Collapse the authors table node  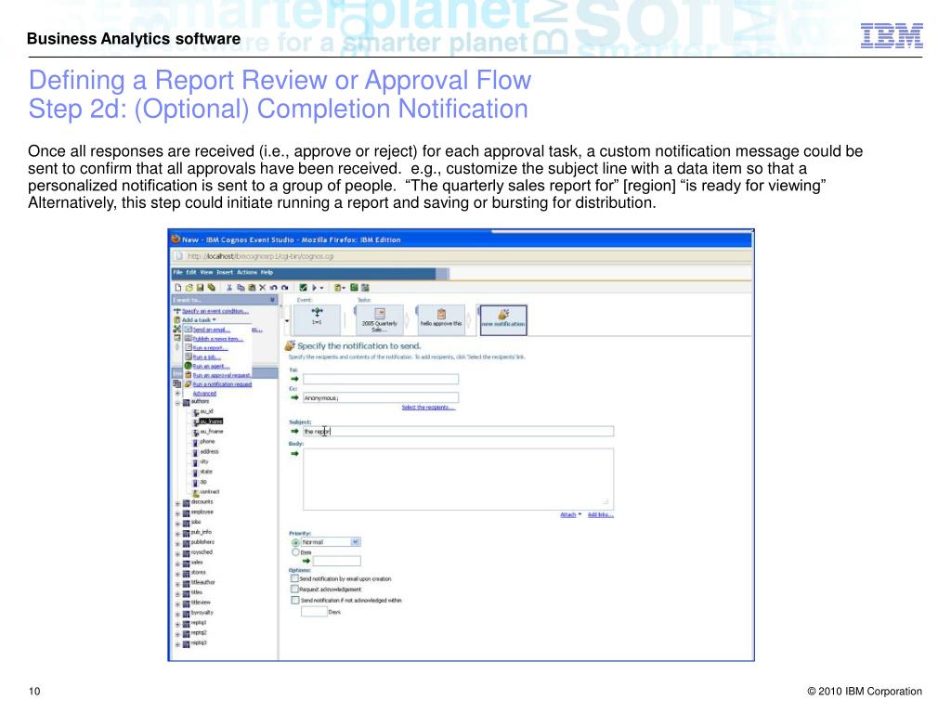(x=177, y=403)
